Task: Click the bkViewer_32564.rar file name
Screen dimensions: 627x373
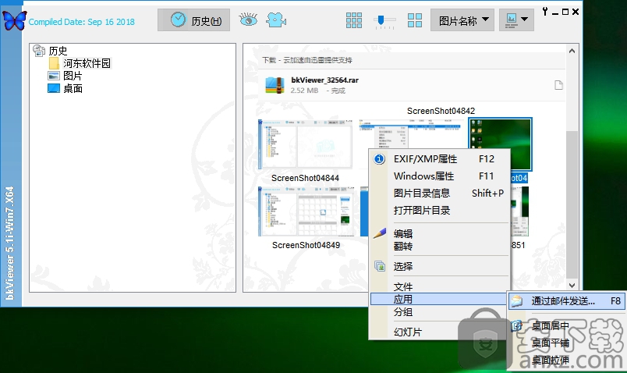Action: click(x=324, y=80)
